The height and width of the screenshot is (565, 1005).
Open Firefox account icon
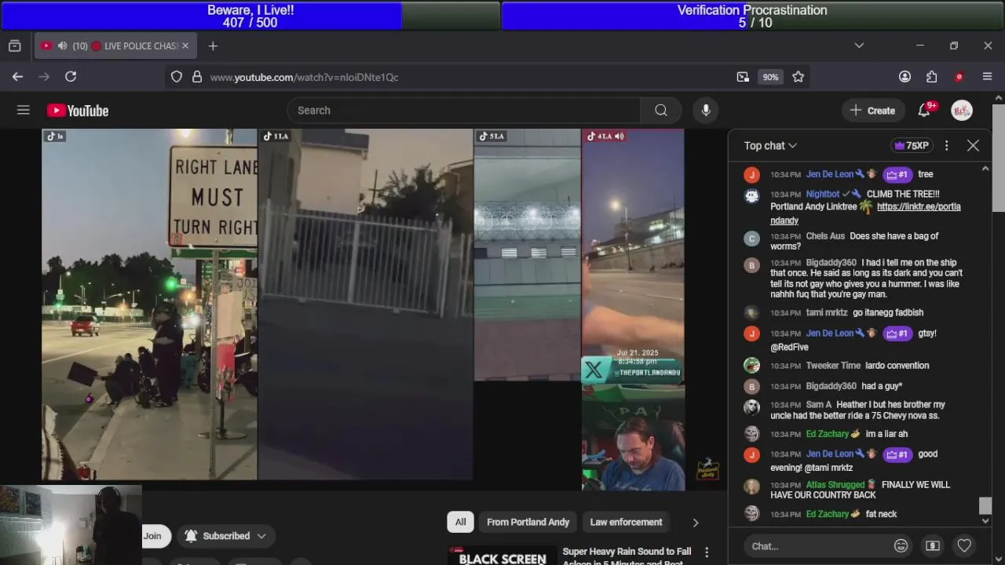coord(904,77)
